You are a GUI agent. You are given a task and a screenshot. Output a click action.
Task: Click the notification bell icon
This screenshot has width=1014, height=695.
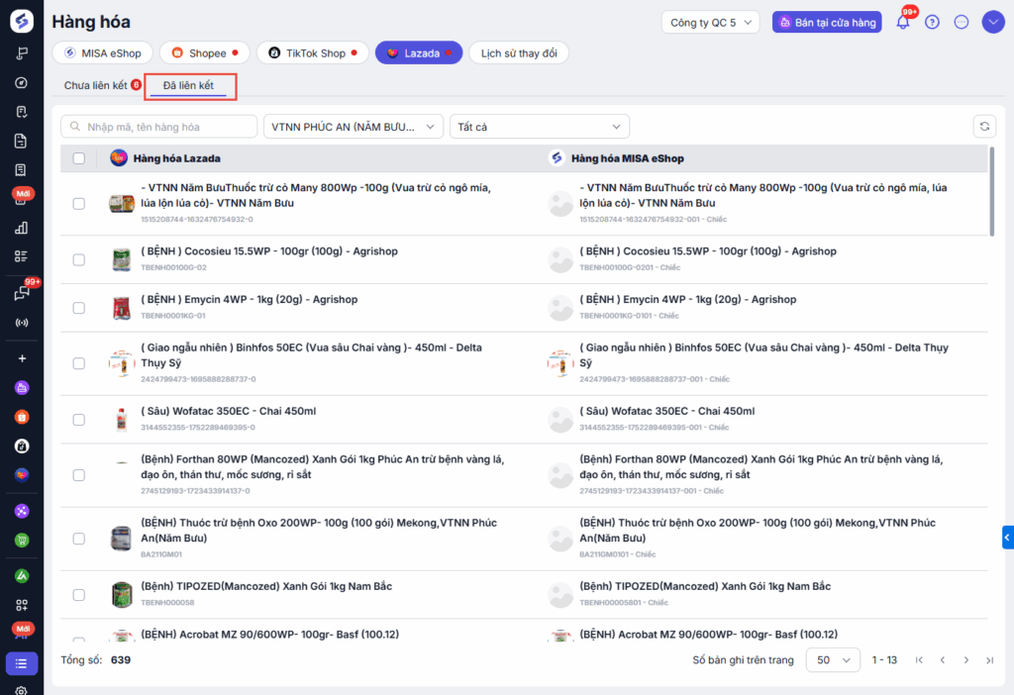pyautogui.click(x=902, y=22)
